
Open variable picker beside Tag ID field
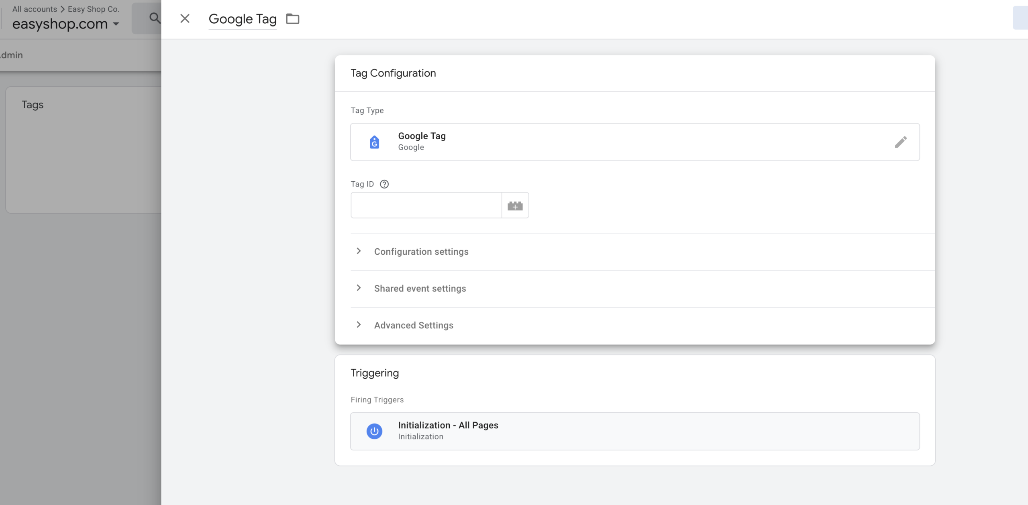[515, 205]
